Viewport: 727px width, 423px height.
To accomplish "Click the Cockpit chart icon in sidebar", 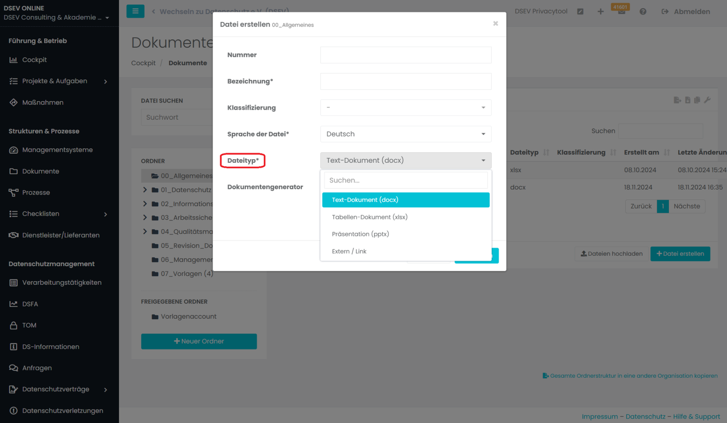I will [x=14, y=60].
